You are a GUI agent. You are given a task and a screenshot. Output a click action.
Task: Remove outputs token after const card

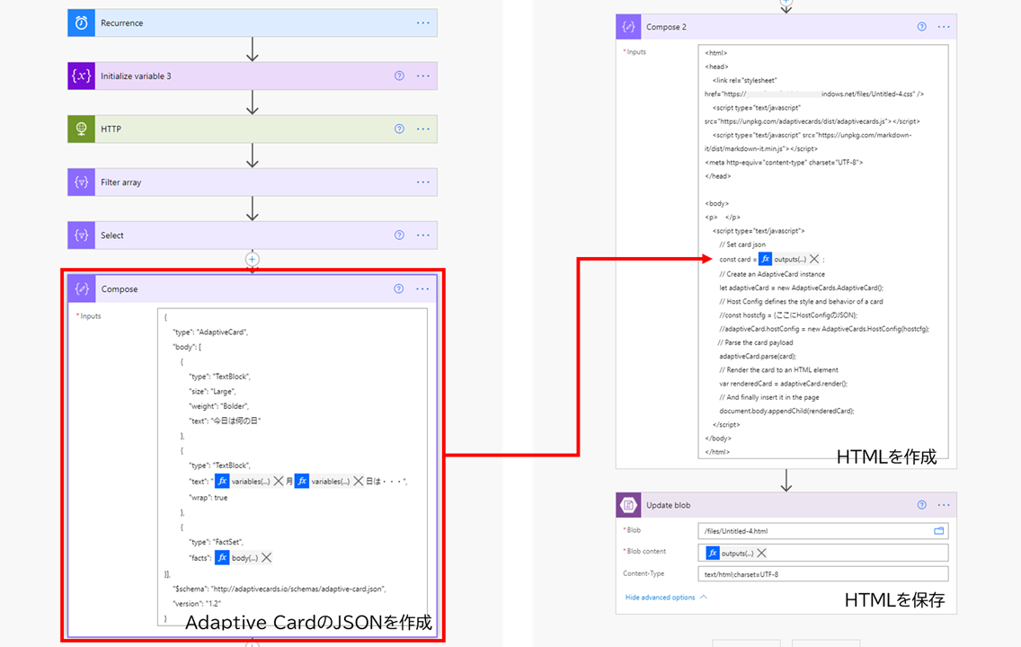click(814, 259)
